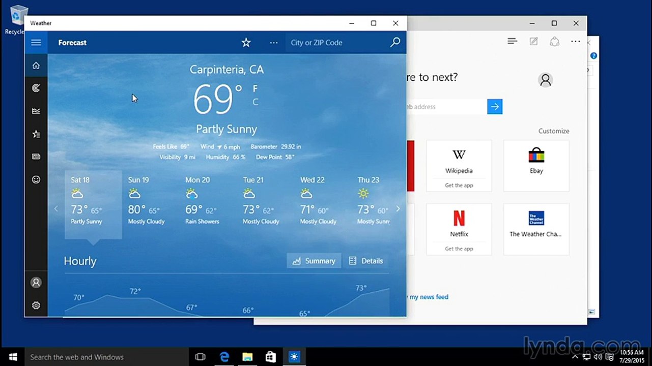Screen dimensions: 652x366
Task: Click the Edge user profile avatar
Action: coord(545,80)
